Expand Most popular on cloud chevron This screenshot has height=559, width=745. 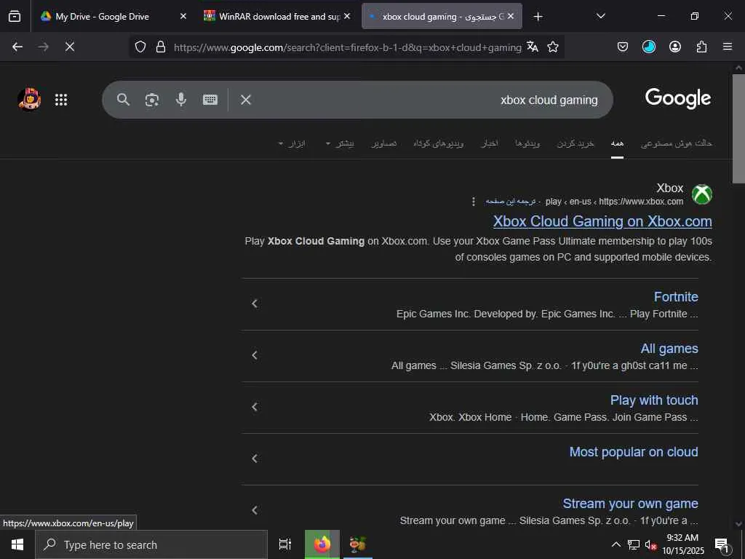255,459
